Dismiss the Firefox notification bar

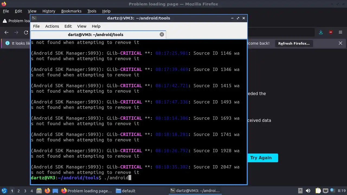[x=340, y=43]
